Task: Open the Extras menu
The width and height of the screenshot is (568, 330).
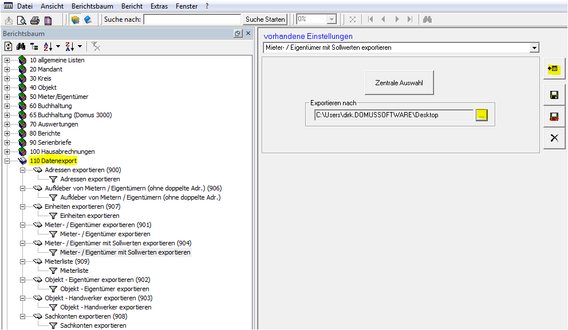Action: click(159, 6)
